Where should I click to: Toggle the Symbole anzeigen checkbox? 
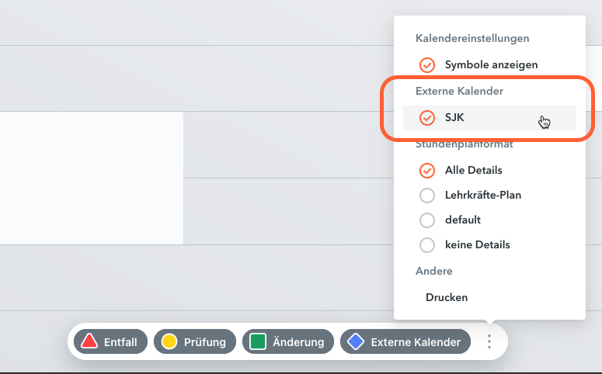(426, 65)
